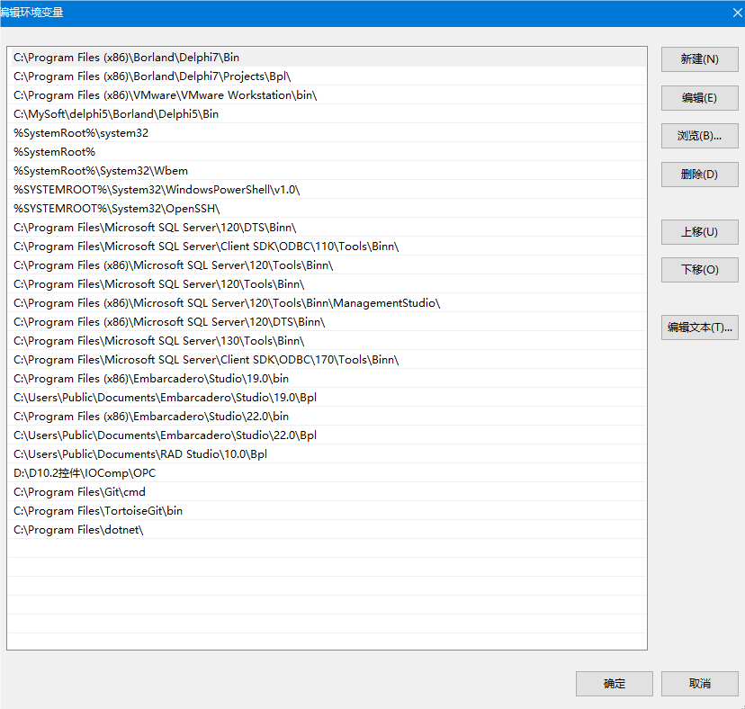
Task: Select C:\Program Files\Microsoft SQL Server\120\DTS\Binn\ entry
Action: pos(327,227)
